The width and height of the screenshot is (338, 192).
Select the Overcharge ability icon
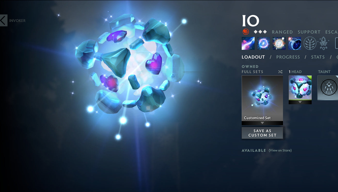pyautogui.click(x=279, y=43)
